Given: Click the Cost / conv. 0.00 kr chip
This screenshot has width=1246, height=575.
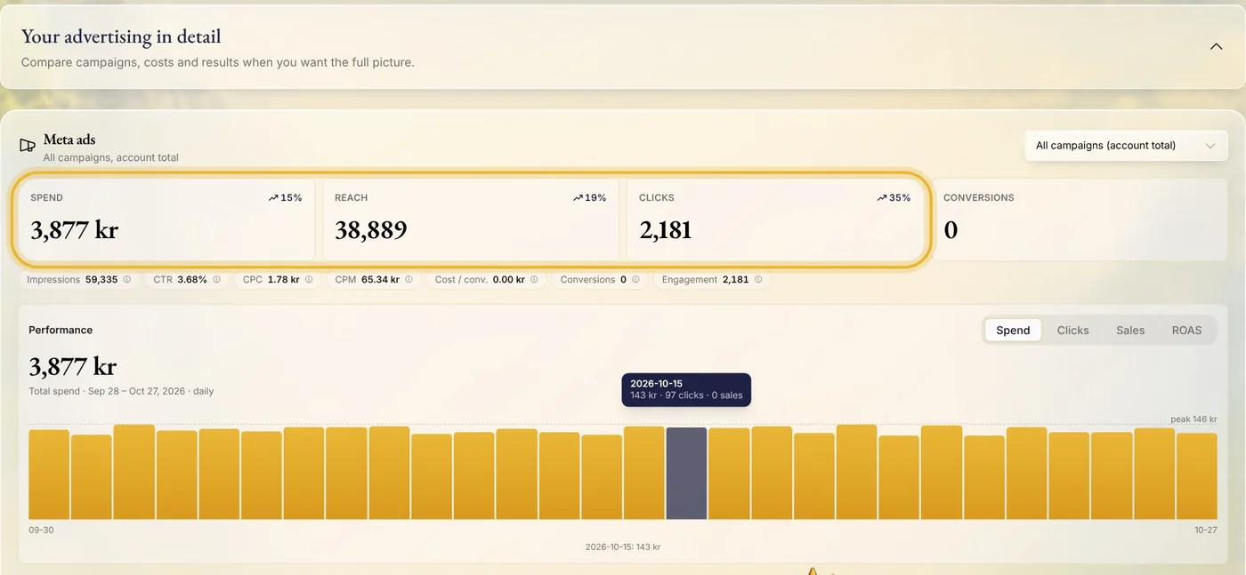Looking at the screenshot, I should click(x=487, y=279).
